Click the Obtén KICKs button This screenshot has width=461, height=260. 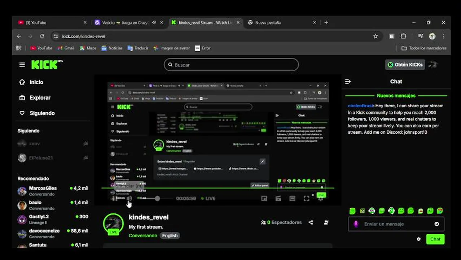point(405,65)
